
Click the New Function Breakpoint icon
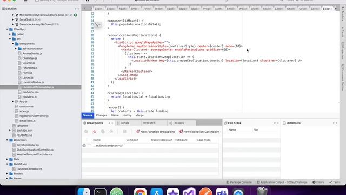[138, 131]
